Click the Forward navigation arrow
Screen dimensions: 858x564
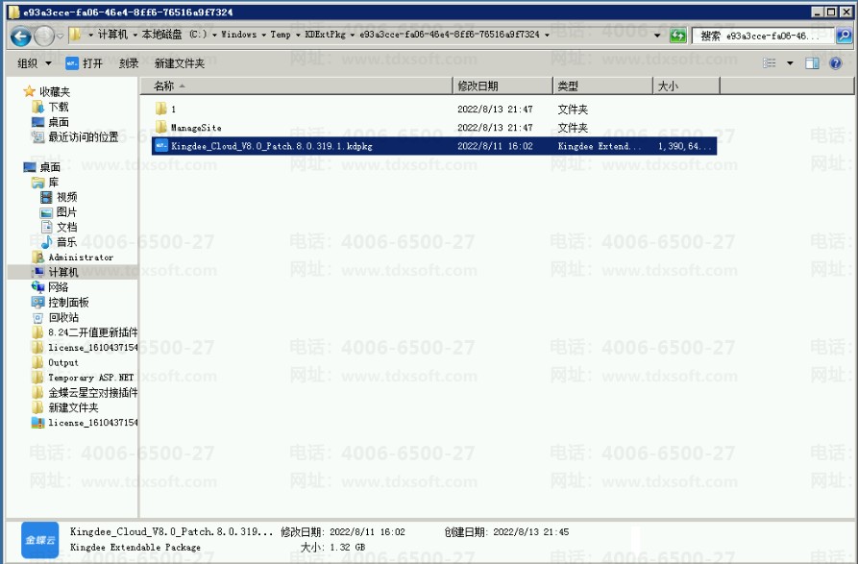click(x=44, y=37)
